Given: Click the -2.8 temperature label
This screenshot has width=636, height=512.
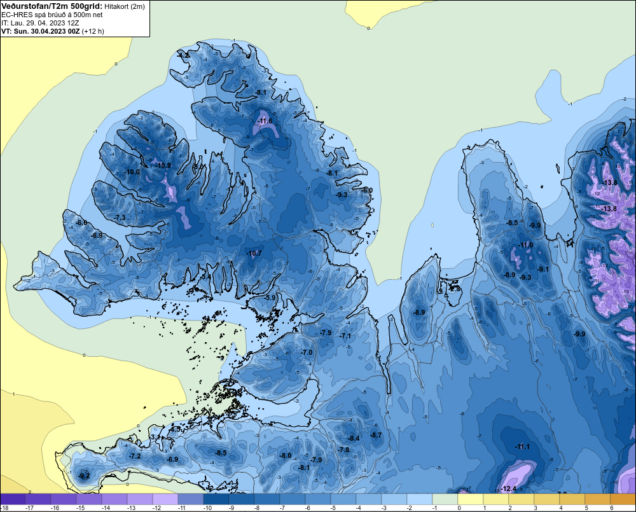Looking at the screenshot, I should click(x=455, y=289).
